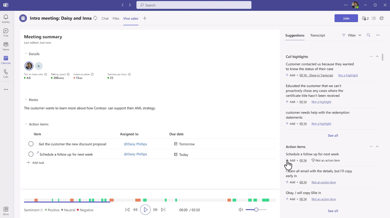Pop out the meeting chat window
The width and height of the screenshot is (390, 218).
(x=381, y=18)
